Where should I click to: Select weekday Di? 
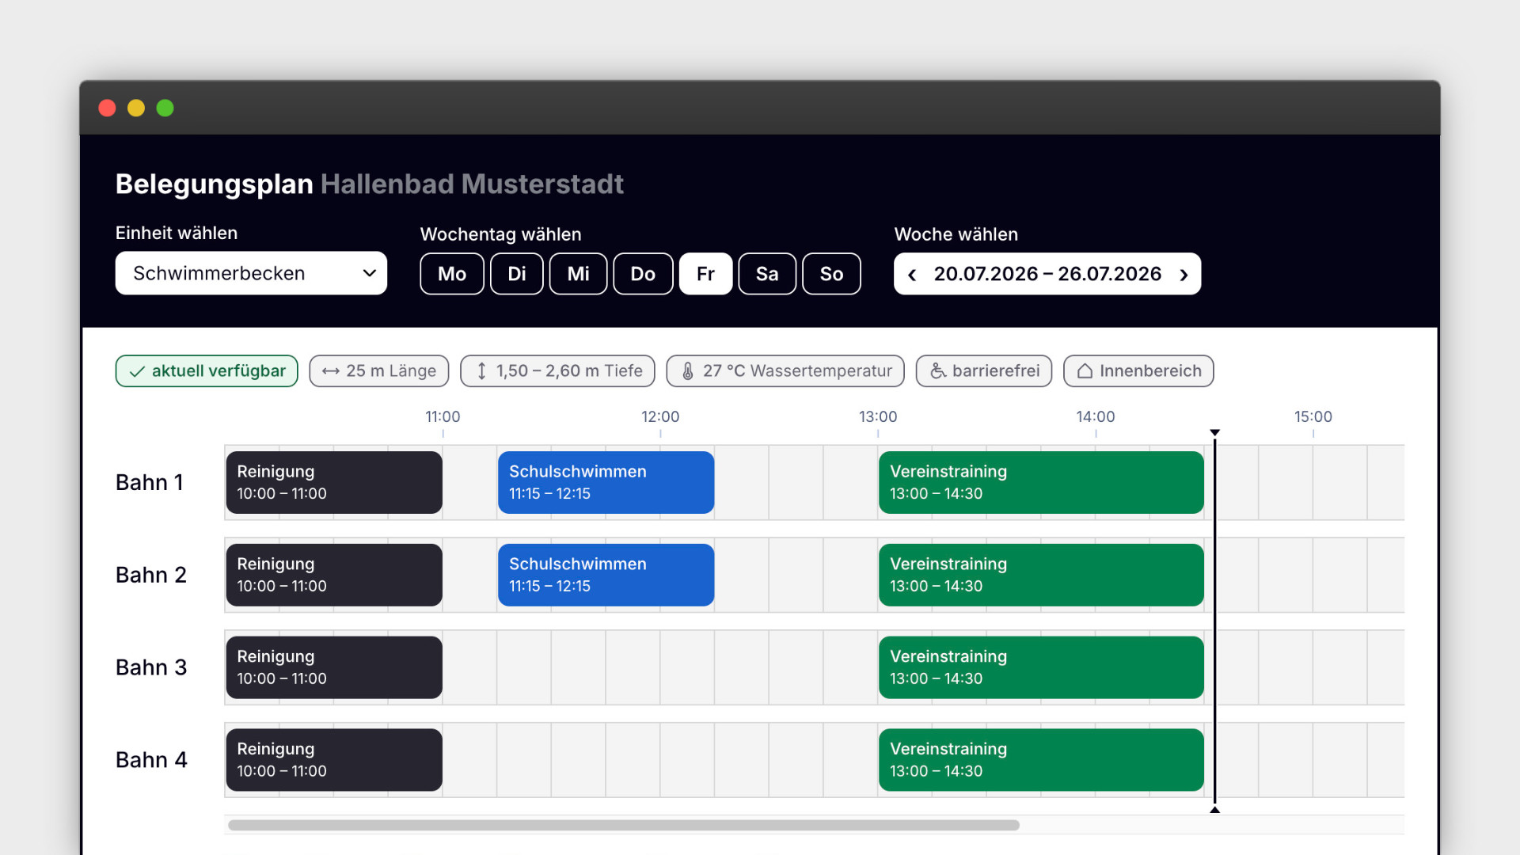point(517,274)
